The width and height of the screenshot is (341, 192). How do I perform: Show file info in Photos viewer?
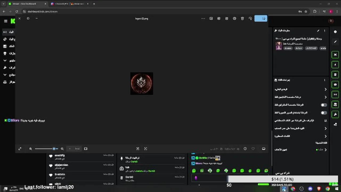click(245, 149)
